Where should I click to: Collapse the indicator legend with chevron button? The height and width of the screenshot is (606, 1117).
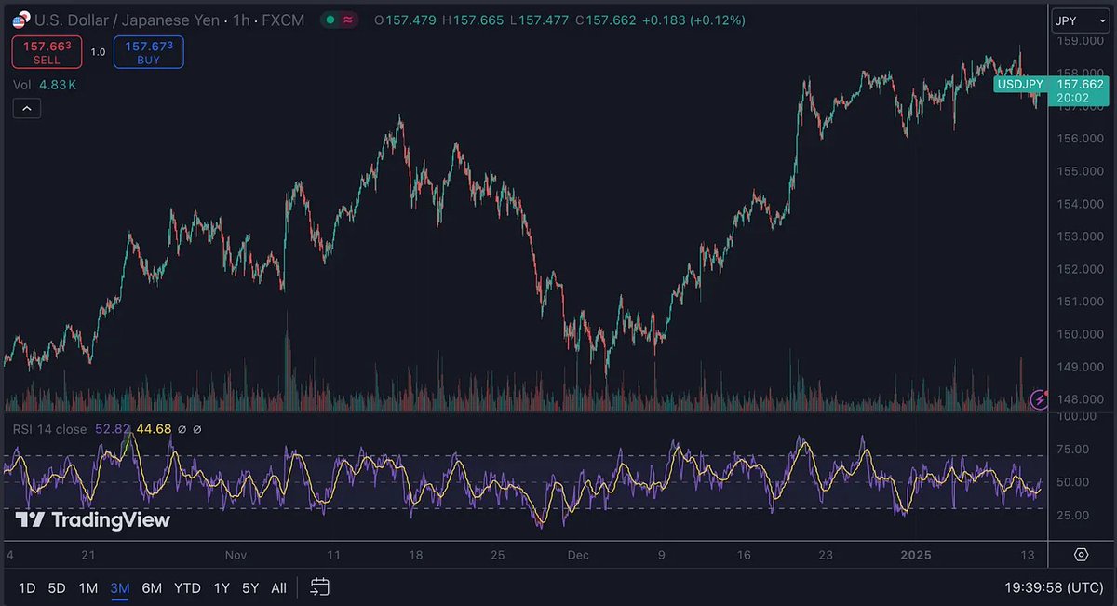coord(26,109)
